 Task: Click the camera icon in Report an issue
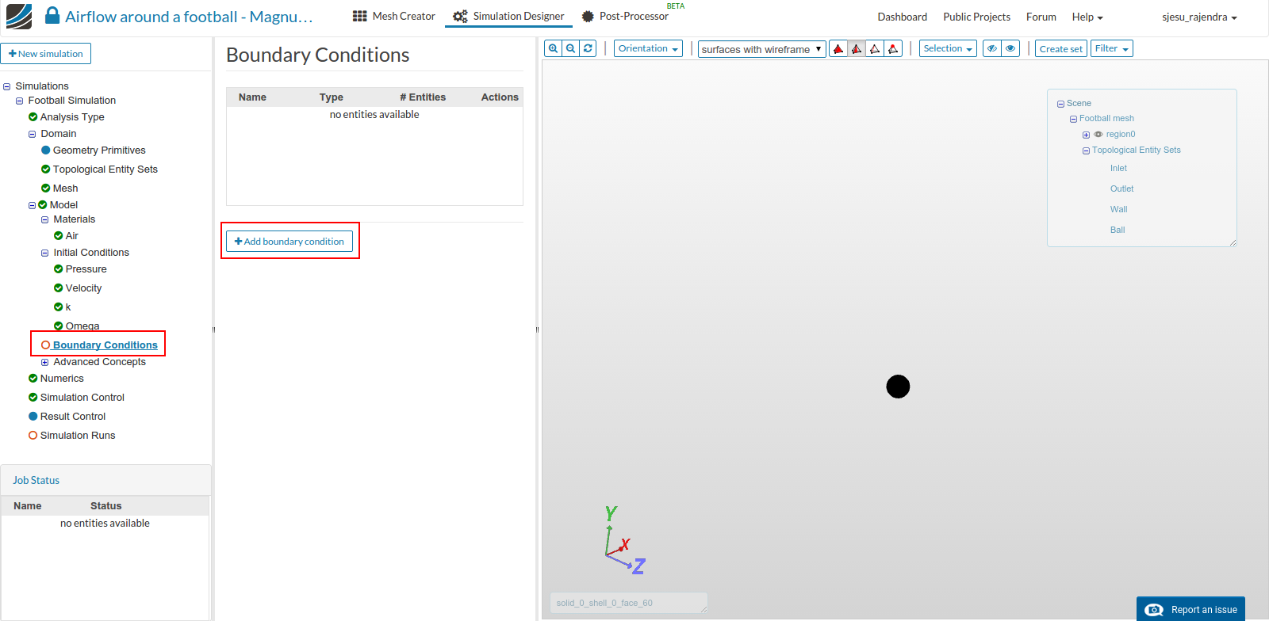1156,609
